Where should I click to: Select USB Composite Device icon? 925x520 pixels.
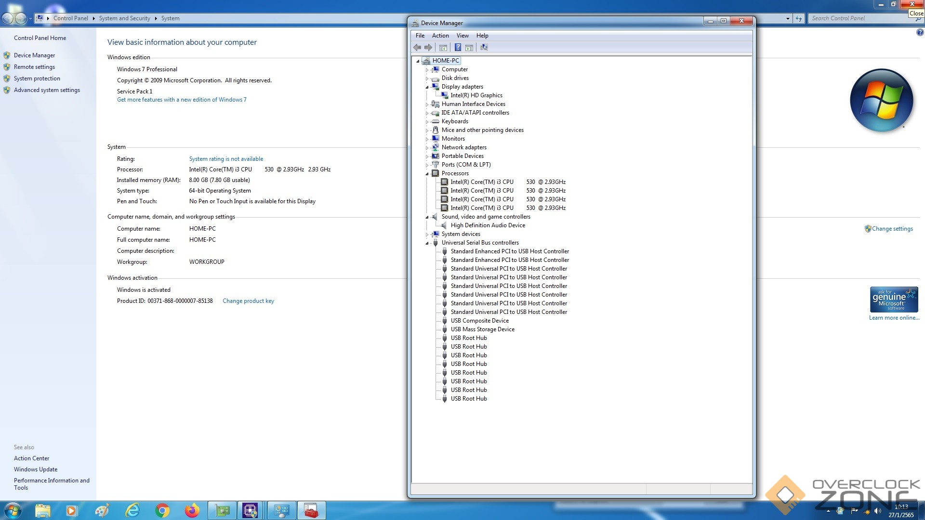444,321
